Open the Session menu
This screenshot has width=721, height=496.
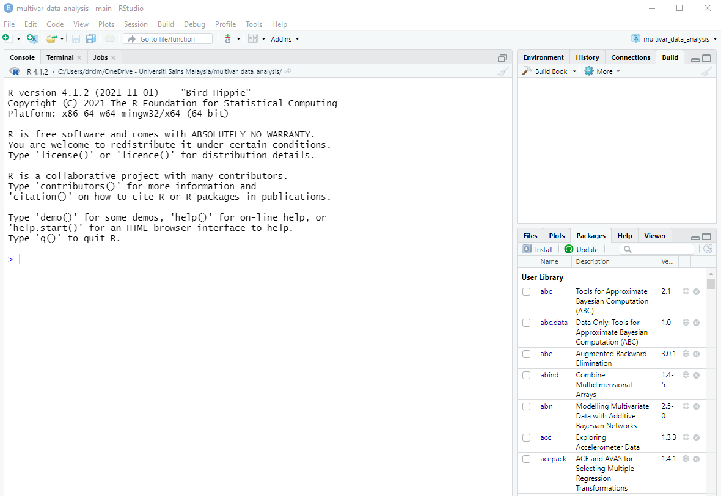(136, 24)
